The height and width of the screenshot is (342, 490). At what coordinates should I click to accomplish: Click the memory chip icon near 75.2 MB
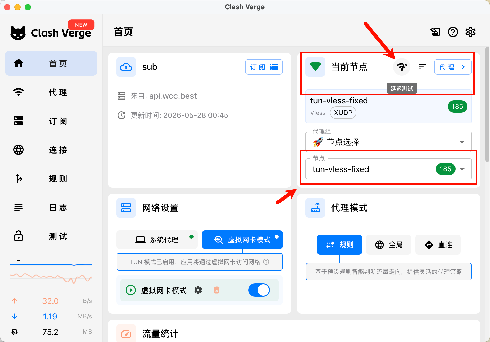pyautogui.click(x=14, y=332)
